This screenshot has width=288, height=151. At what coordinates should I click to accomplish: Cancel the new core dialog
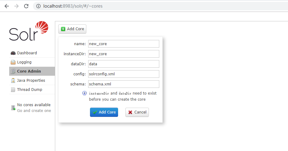pos(137,112)
